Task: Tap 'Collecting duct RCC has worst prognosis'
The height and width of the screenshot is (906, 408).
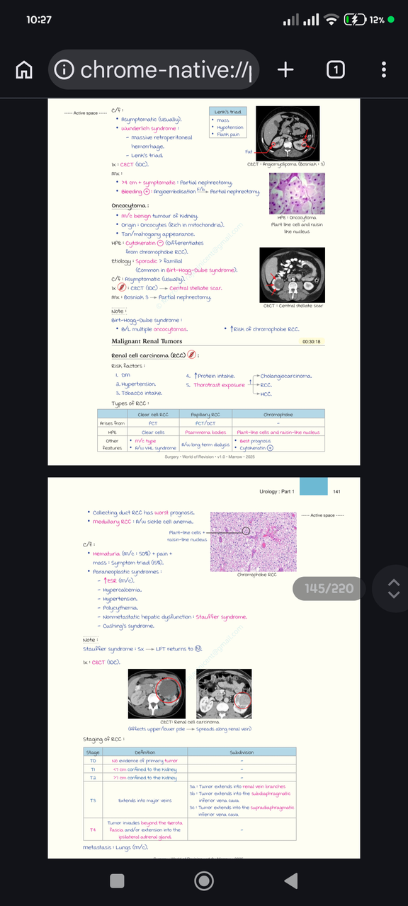Action: coord(143,512)
